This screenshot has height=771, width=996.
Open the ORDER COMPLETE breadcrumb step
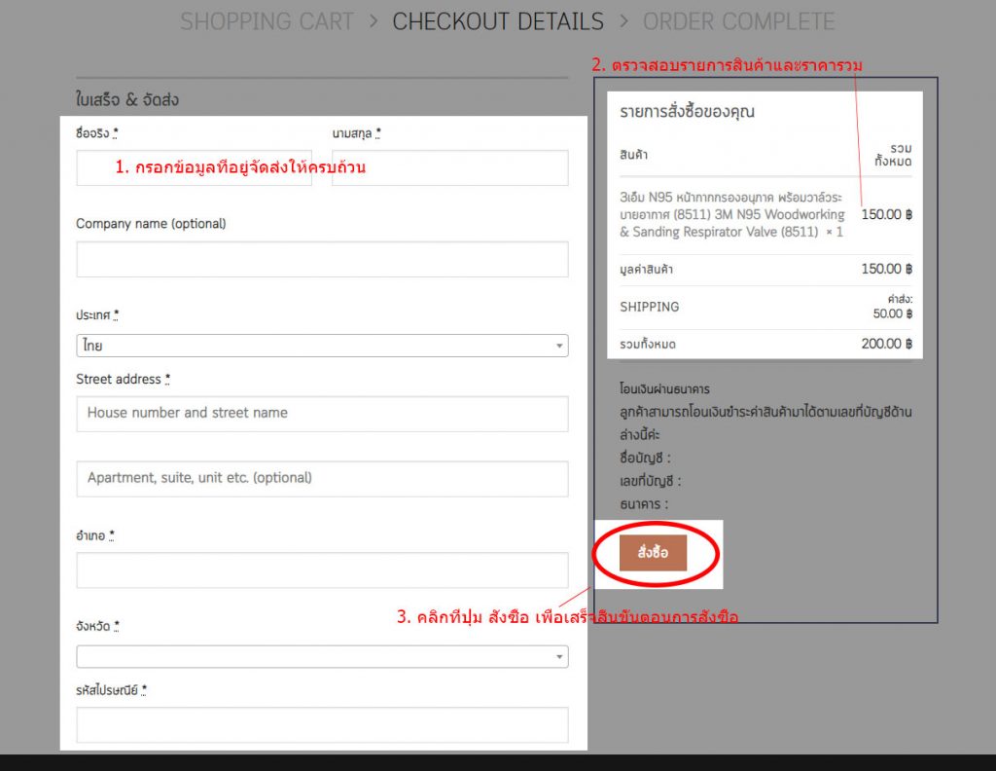tap(738, 21)
